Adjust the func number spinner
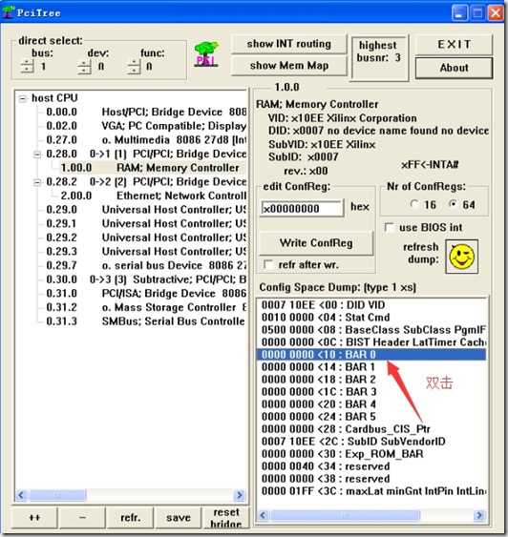Viewport: 508px width, 537px height. pos(134,67)
